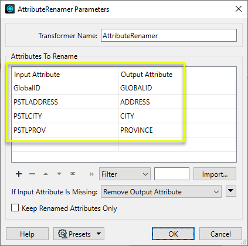The image size is (248, 246).
Task: Remove selected row with the minus icon
Action: [x=32, y=174]
